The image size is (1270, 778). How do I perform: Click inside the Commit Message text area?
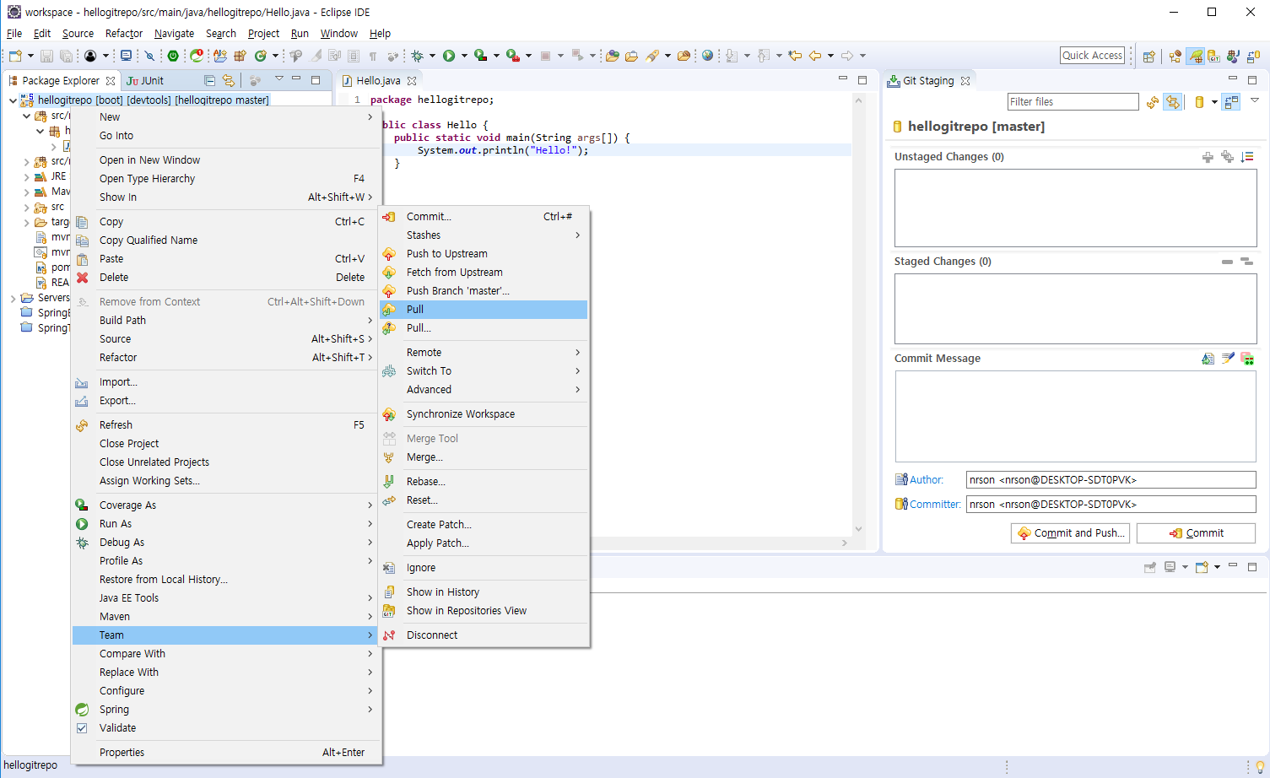(1075, 416)
